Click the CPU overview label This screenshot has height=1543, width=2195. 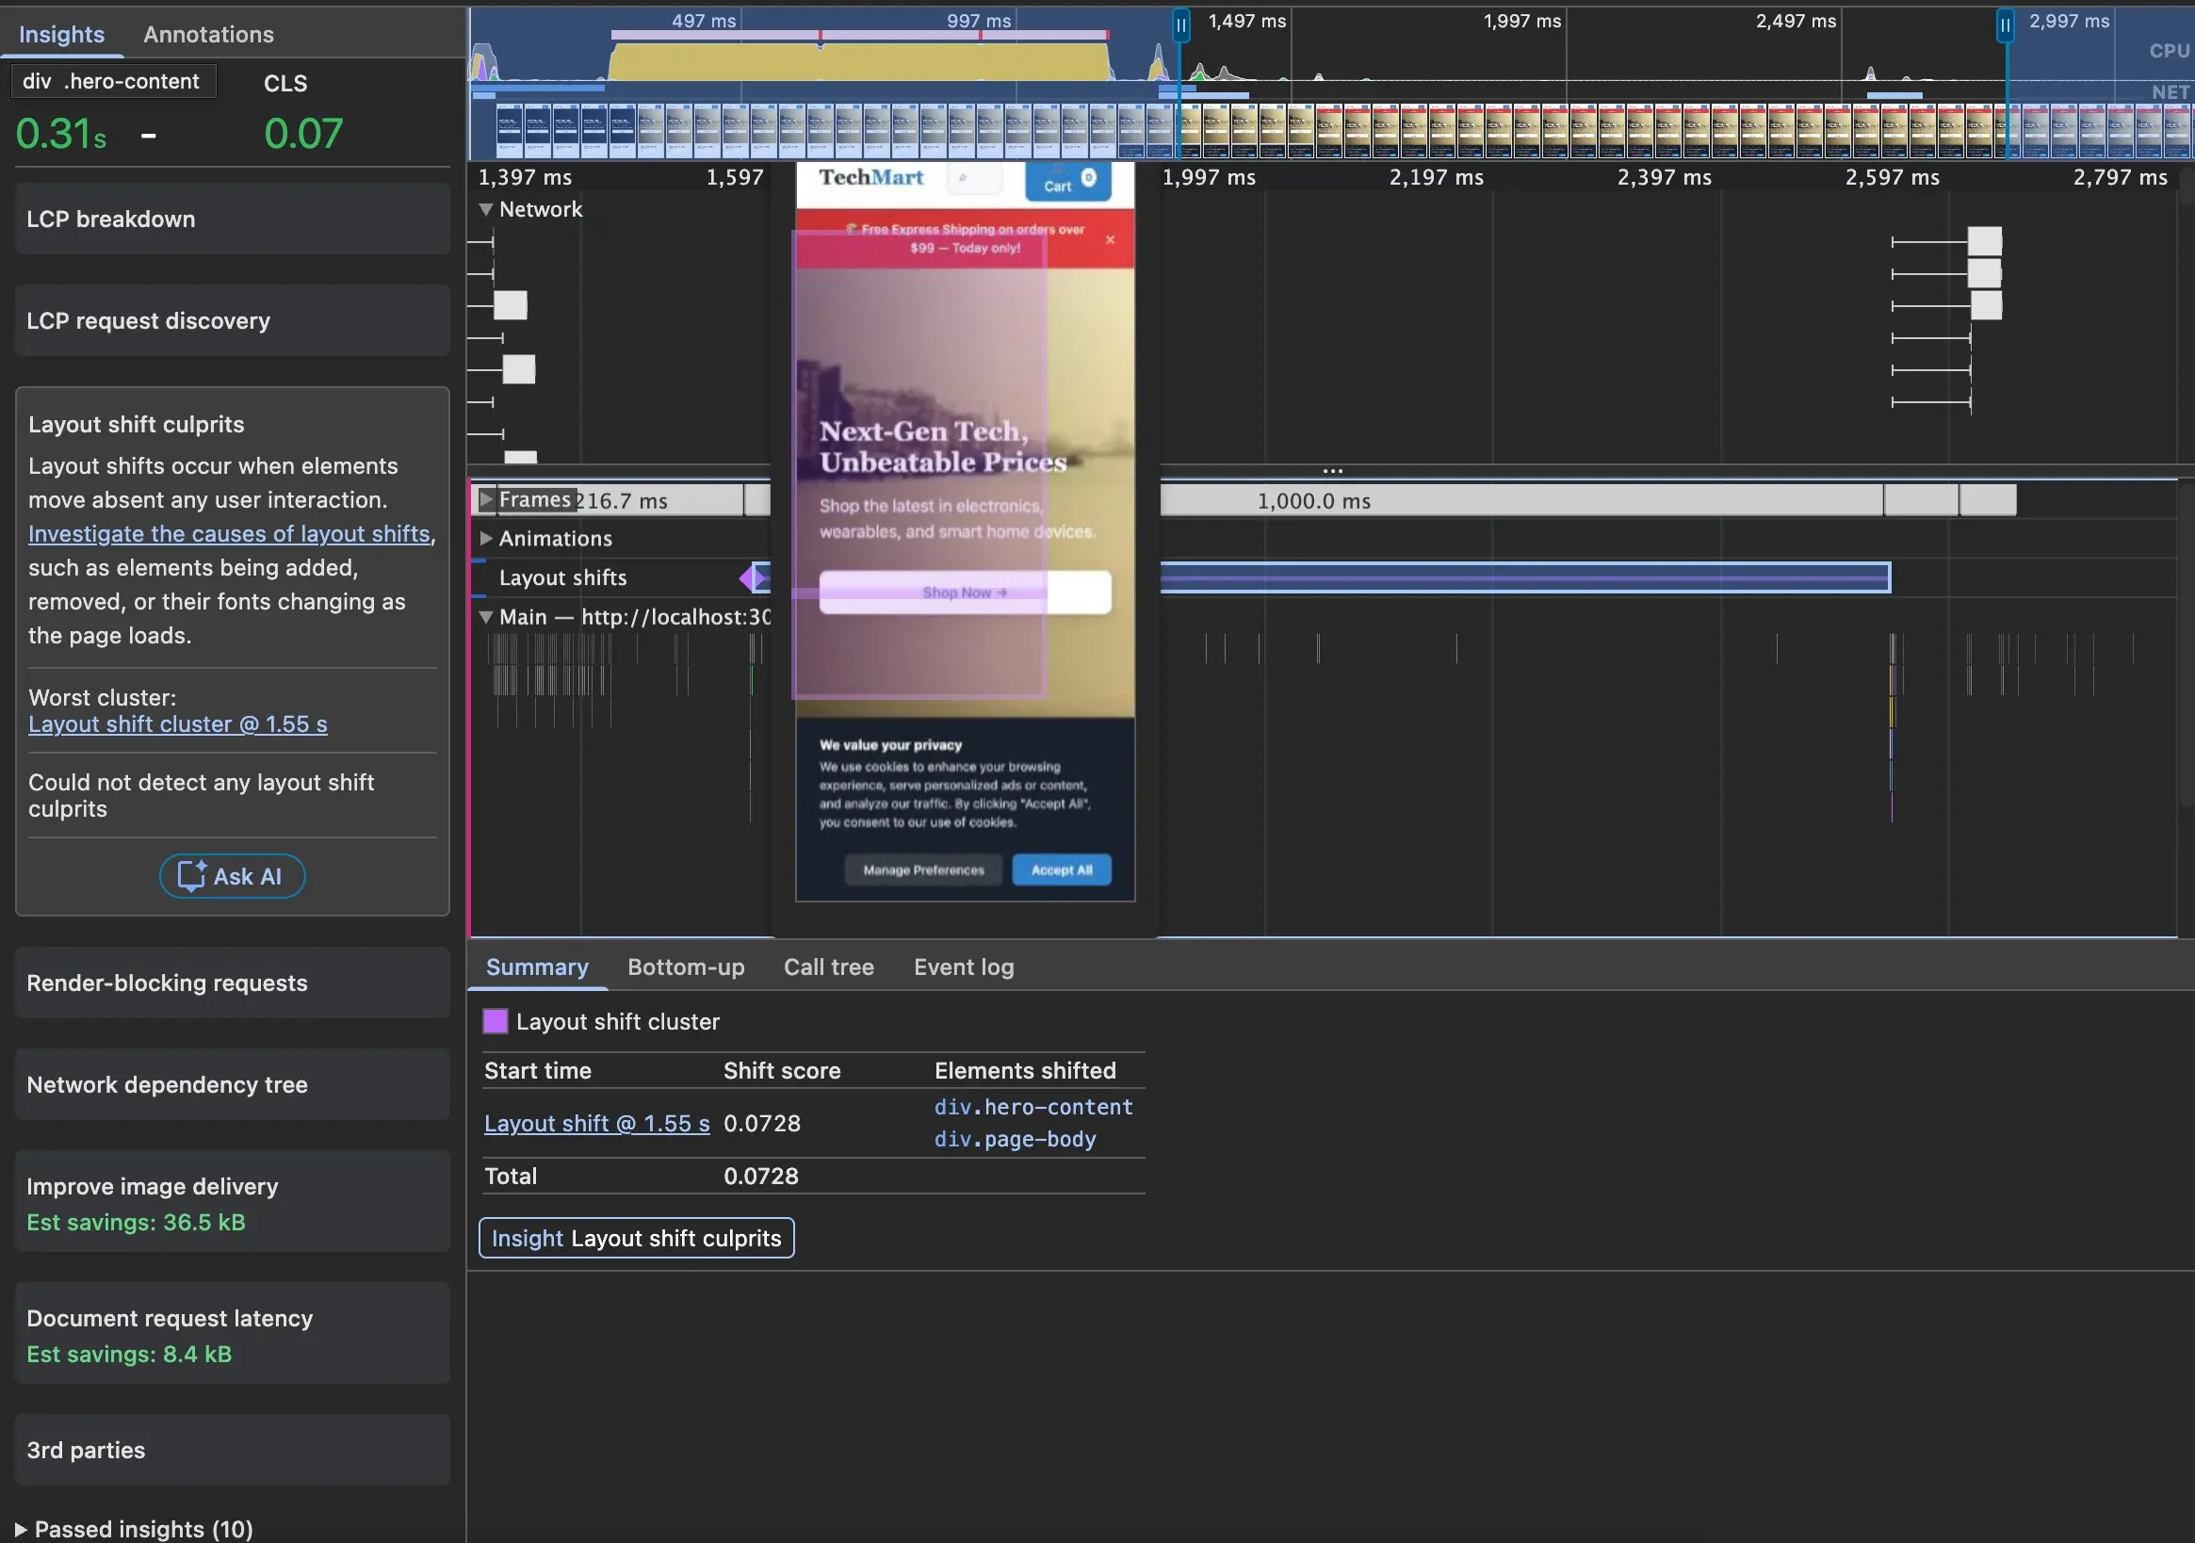[x=2169, y=51]
